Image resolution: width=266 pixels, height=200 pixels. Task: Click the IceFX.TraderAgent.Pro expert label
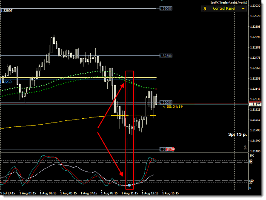[x=226, y=3]
